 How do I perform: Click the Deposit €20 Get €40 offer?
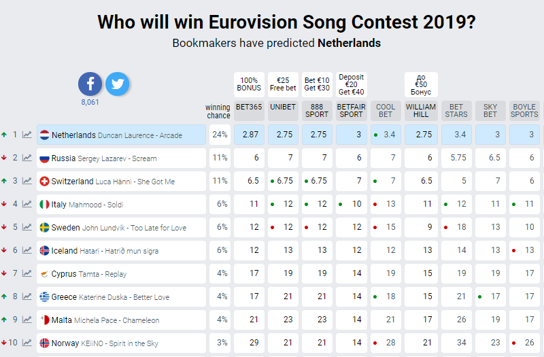tap(352, 84)
